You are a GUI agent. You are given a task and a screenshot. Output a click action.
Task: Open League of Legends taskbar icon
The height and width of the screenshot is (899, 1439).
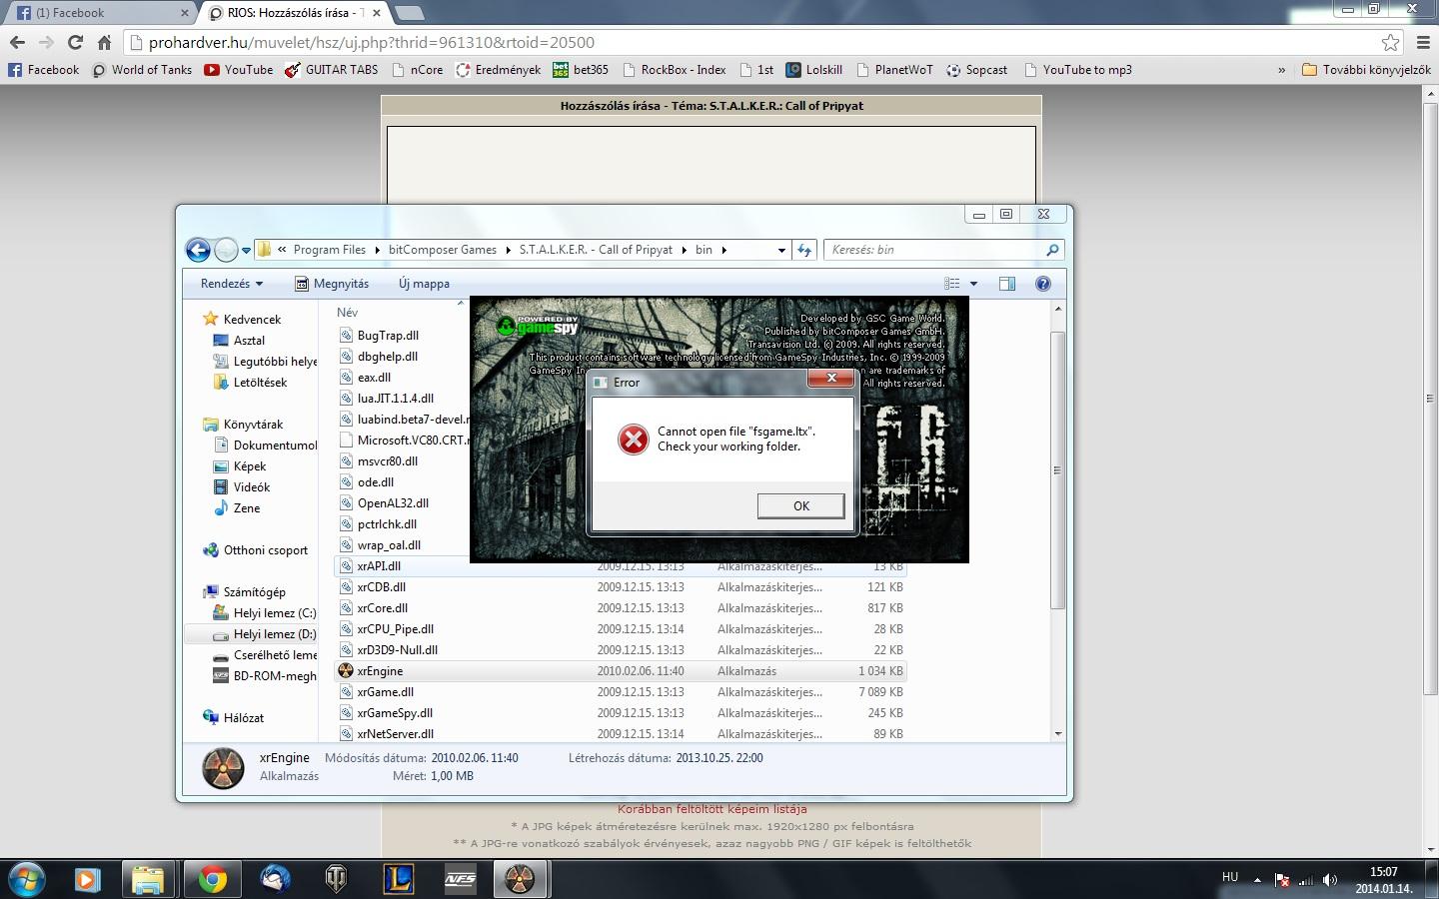tap(398, 879)
